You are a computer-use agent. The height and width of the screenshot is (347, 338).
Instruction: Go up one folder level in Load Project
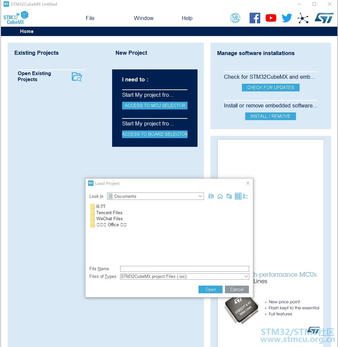pos(211,196)
